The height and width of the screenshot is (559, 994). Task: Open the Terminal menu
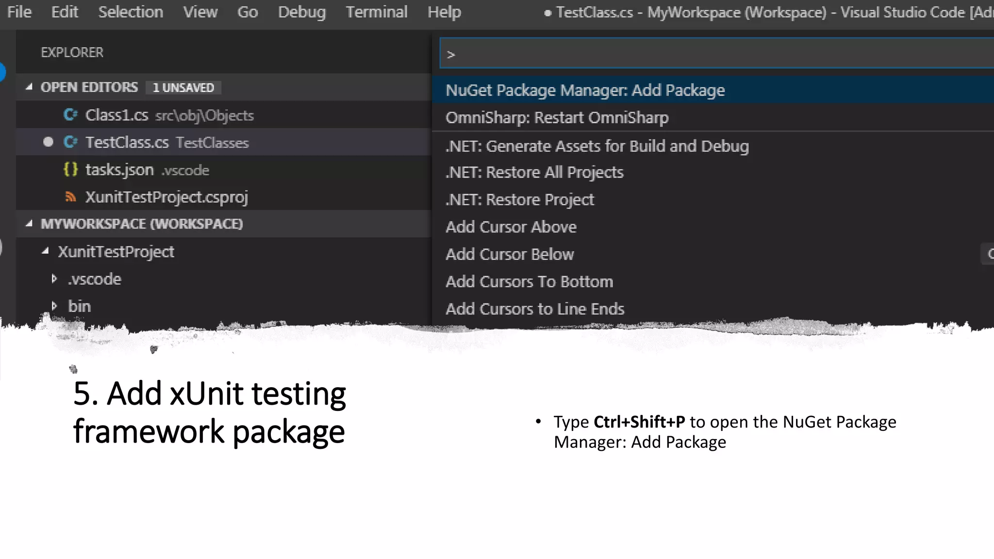(376, 12)
